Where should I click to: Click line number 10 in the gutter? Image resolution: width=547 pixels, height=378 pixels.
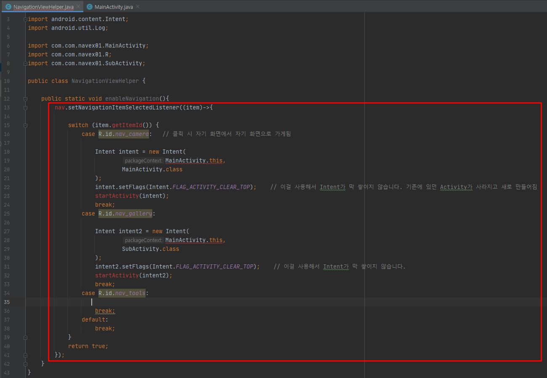6,81
